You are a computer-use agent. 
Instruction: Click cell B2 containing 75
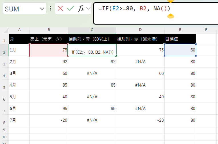pyautogui.click(x=49, y=50)
